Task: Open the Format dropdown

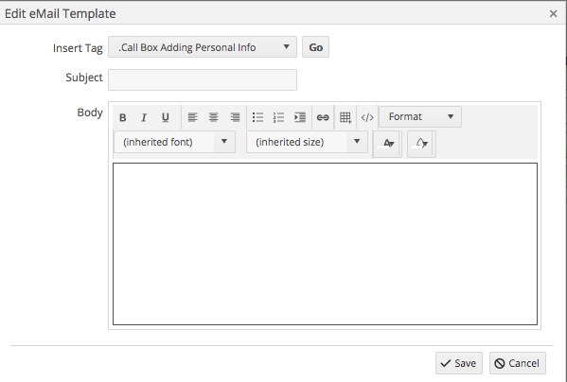Action: pos(420,116)
